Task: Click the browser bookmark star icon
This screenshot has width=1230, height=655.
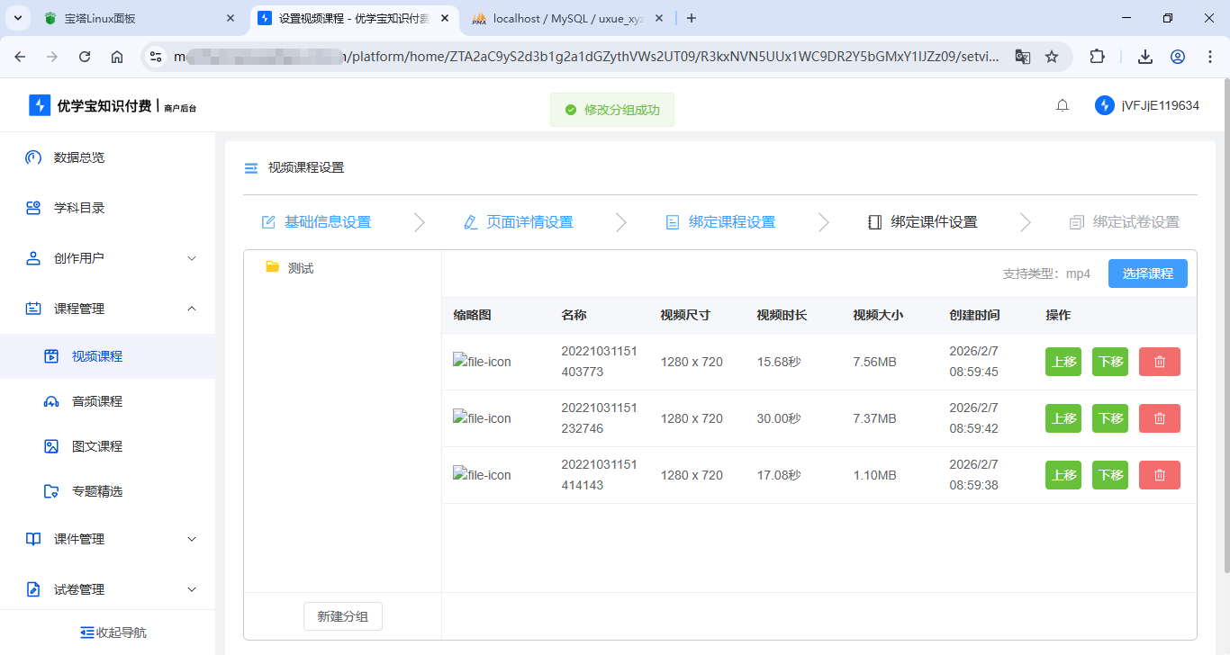Action: tap(1052, 57)
